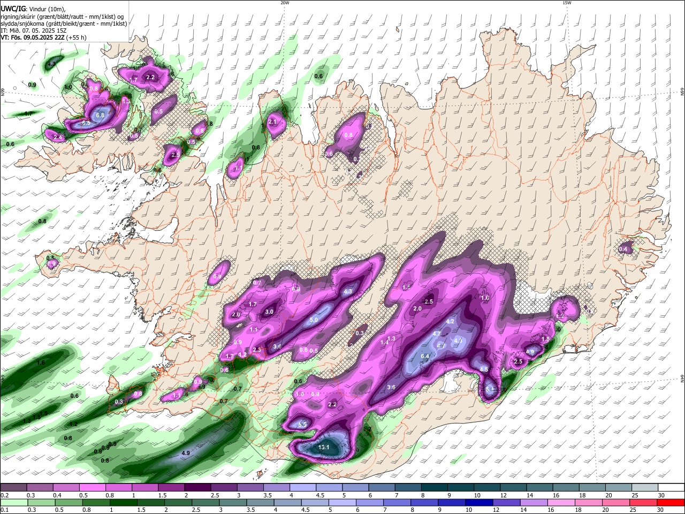Click the upper legend label 0.4
The image size is (685, 514).
click(58, 495)
